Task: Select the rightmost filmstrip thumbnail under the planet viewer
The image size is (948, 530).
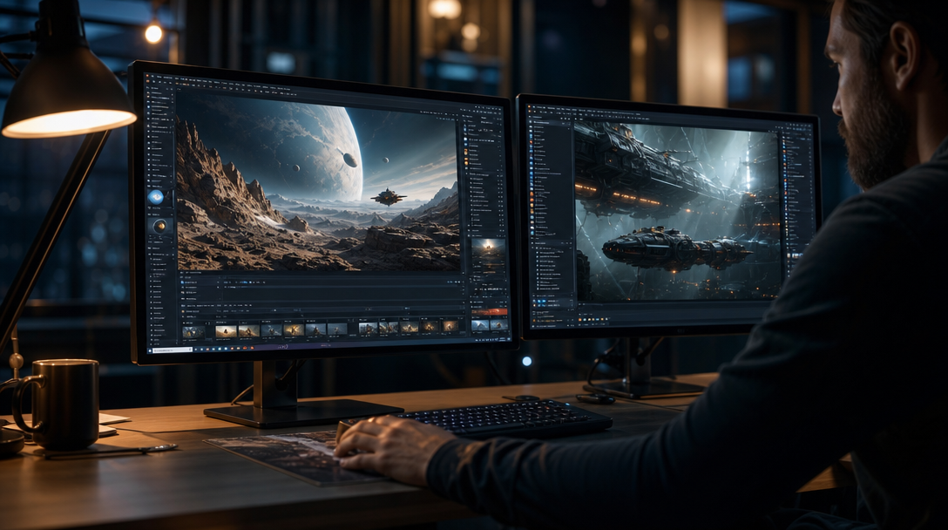Action: point(450,327)
